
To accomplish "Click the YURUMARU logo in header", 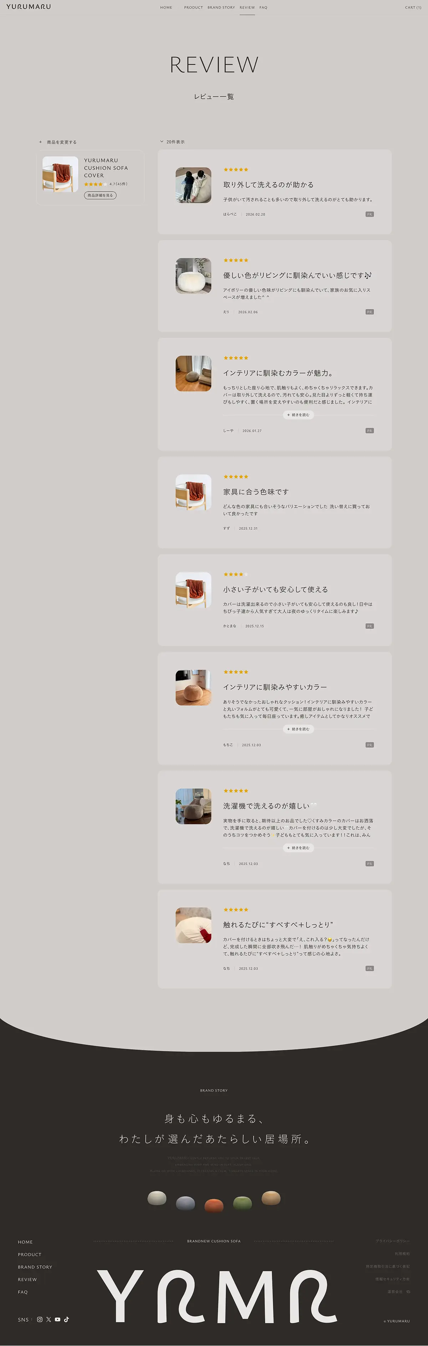I will [29, 7].
